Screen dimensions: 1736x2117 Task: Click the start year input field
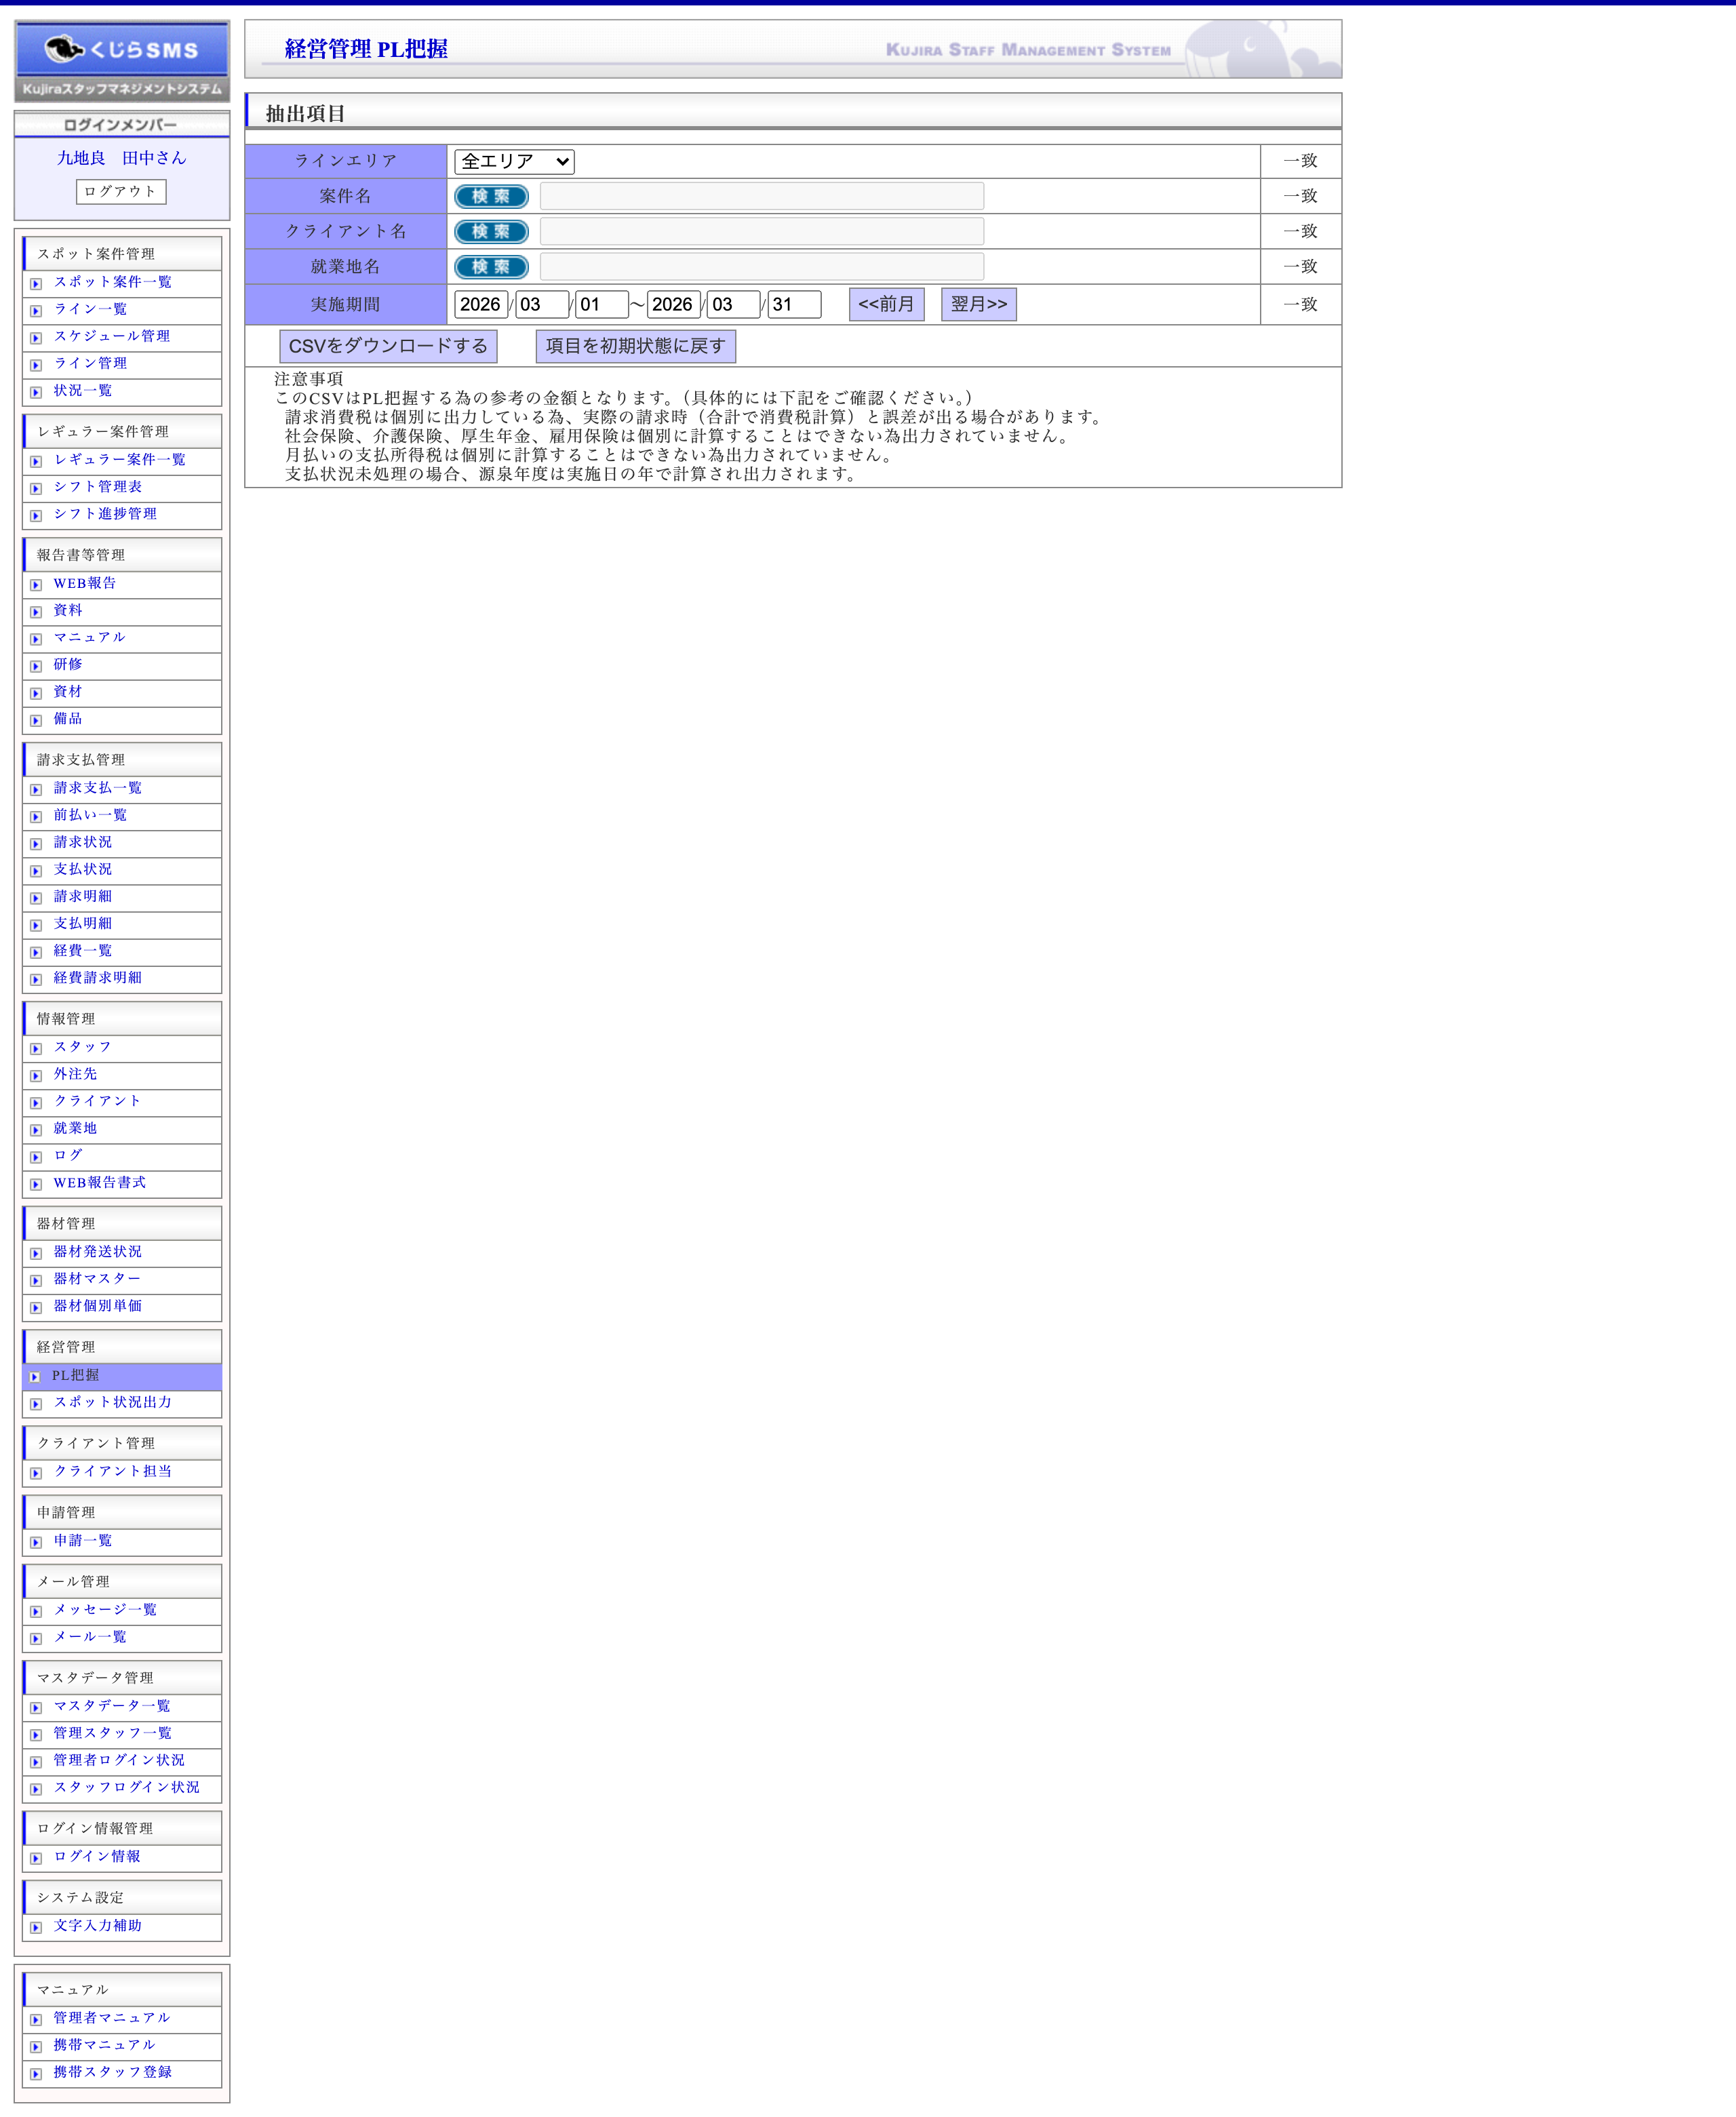coord(480,304)
